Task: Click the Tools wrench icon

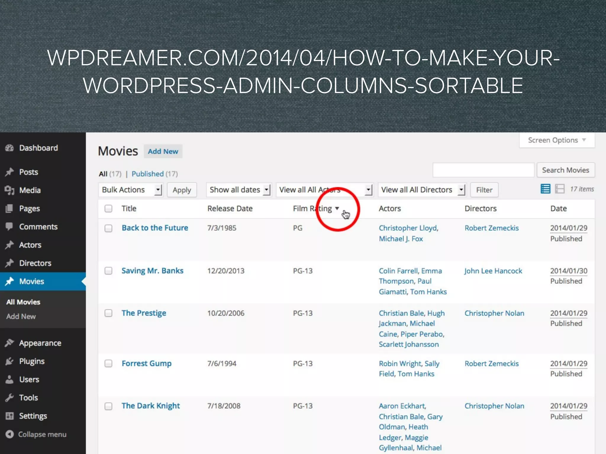Action: 9,398
